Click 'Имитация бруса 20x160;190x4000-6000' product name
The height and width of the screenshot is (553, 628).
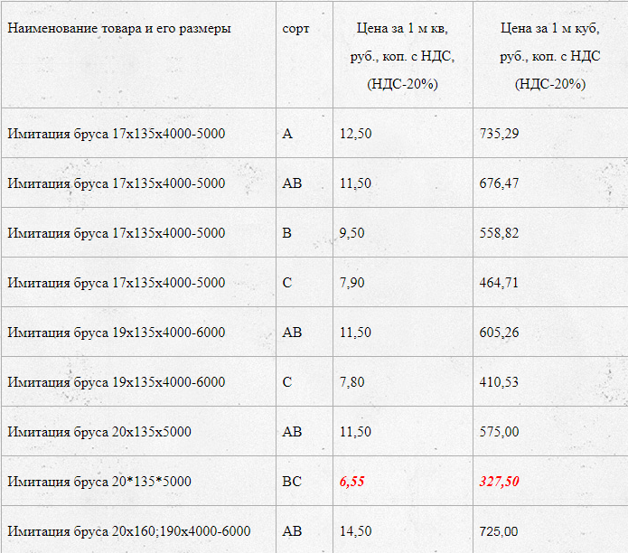tap(129, 531)
